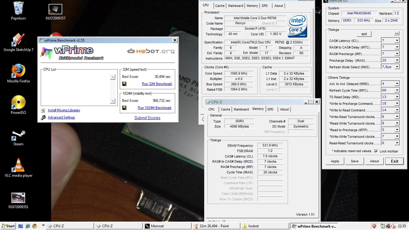The height and width of the screenshot is (230, 409).
Task: Select About tab in front CPU-Z window
Action: pyautogui.click(x=284, y=109)
